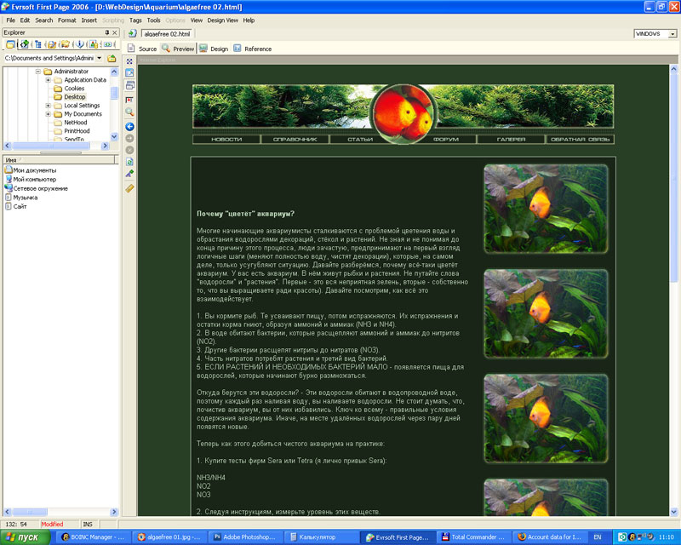681x545 pixels.
Task: Click the green-arrow document icon beside the file tab
Action: (x=133, y=33)
